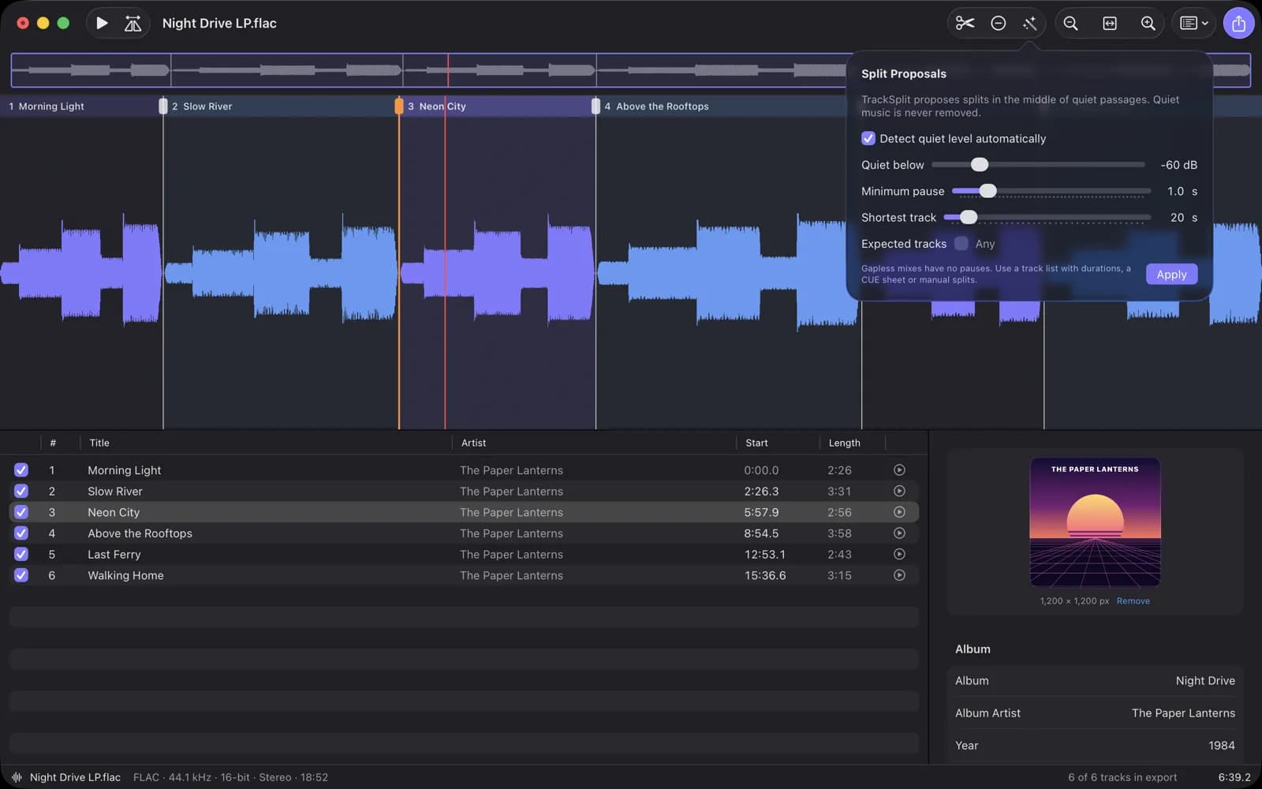Edit the Album Artist field value
The image size is (1262, 789).
click(x=1183, y=713)
